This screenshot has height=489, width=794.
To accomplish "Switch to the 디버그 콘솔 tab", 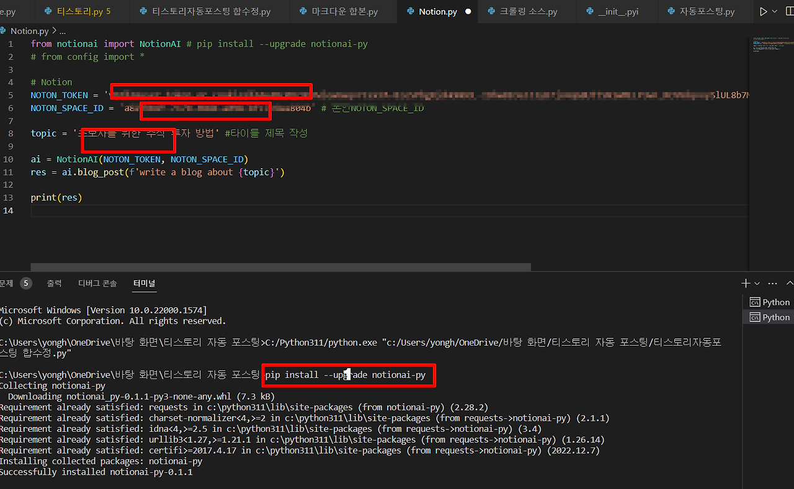I will pos(97,283).
